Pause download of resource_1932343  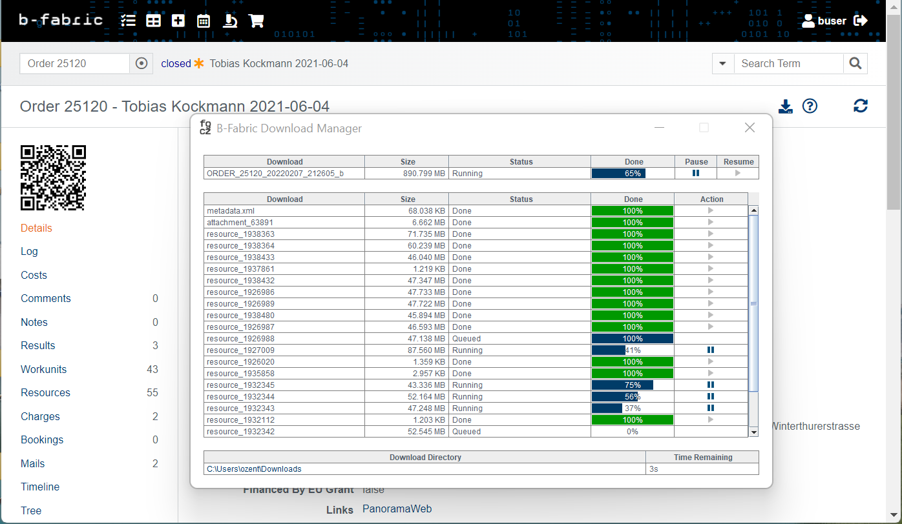tap(711, 408)
